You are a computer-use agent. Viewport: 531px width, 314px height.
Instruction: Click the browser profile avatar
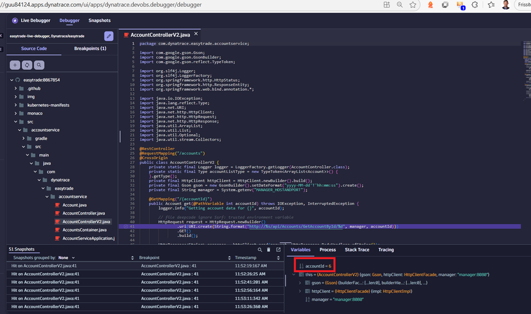[505, 5]
